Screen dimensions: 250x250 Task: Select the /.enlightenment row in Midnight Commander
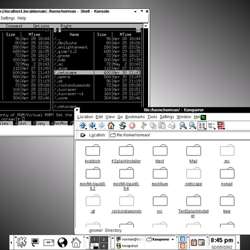click(97, 47)
